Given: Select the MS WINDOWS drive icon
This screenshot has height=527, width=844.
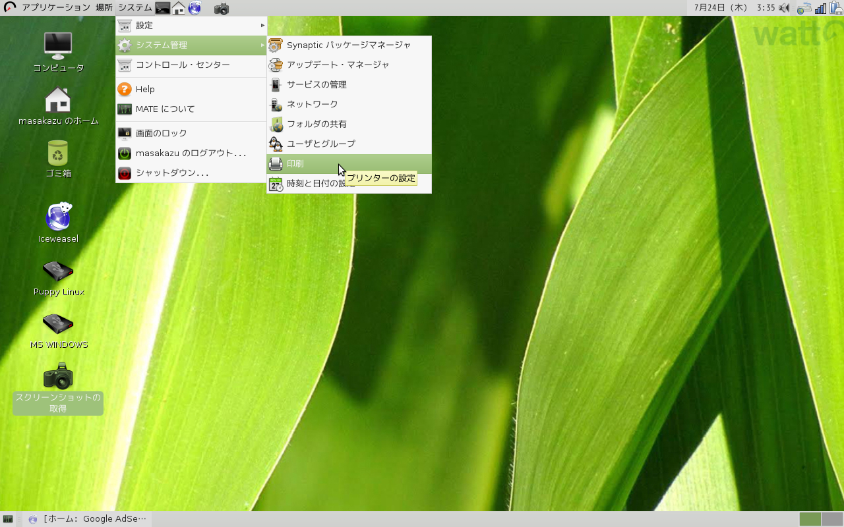Looking at the screenshot, I should tap(59, 331).
